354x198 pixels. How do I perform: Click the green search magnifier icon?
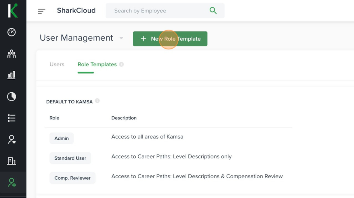coord(213,11)
